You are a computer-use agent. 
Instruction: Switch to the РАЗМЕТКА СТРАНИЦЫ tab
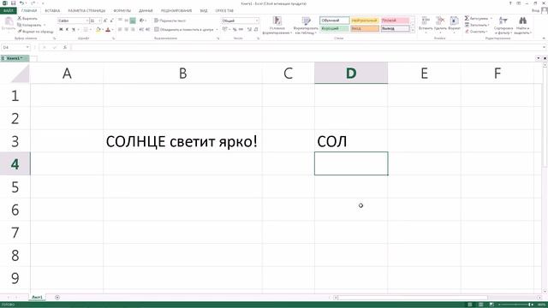(86, 11)
